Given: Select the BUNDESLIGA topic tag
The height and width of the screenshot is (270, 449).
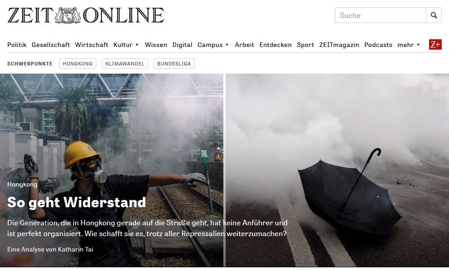Looking at the screenshot, I should [x=174, y=63].
